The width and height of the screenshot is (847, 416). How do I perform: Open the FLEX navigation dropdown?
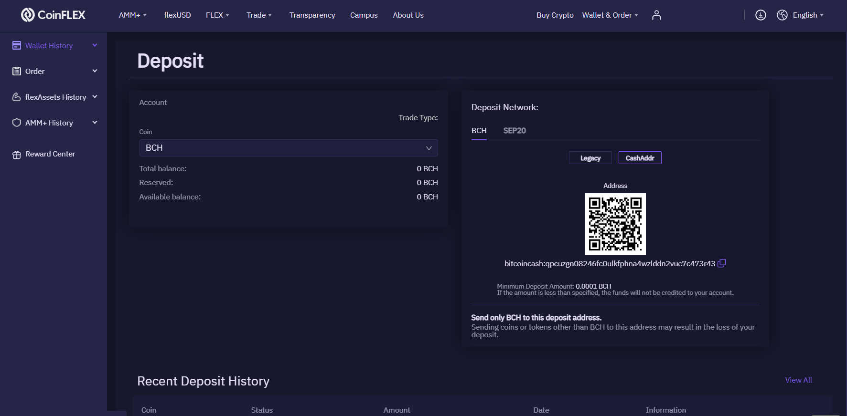tap(217, 15)
